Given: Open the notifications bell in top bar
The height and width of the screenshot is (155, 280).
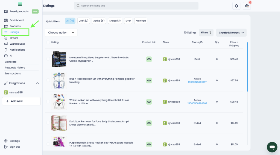Looking at the screenshot, I should [x=236, y=6].
